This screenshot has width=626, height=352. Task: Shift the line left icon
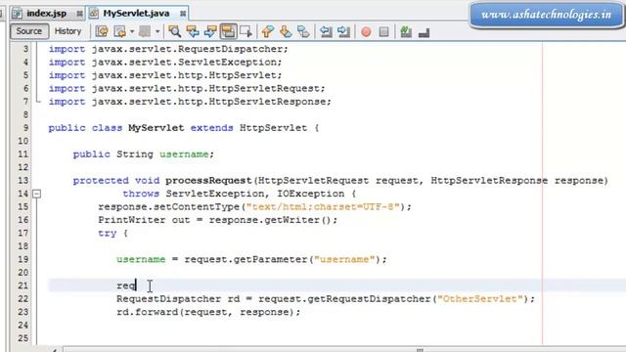tap(326, 31)
